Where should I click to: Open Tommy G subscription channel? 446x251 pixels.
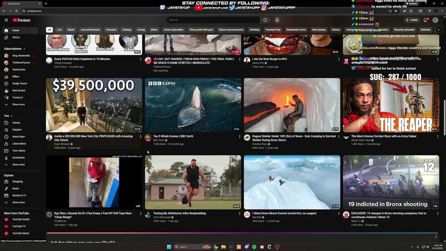coord(20,98)
